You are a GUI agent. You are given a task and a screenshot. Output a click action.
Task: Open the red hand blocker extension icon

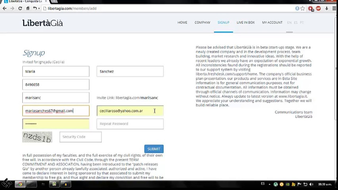311,8
